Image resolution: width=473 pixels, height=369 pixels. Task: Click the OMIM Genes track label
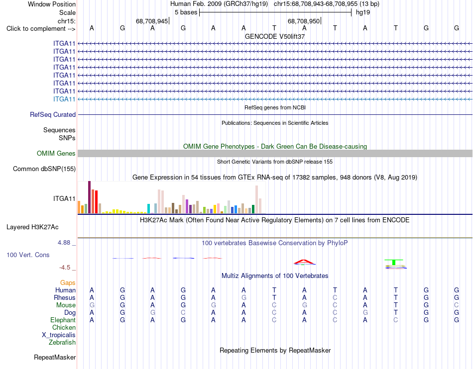coord(56,153)
